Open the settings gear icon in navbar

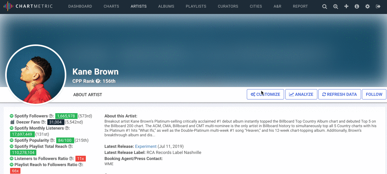click(x=367, y=6)
